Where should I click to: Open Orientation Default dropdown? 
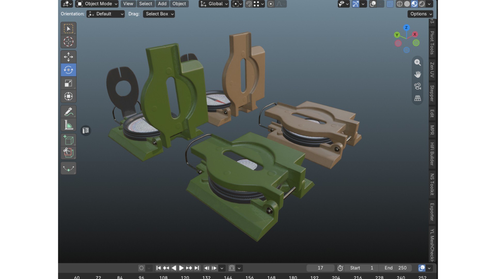click(105, 14)
